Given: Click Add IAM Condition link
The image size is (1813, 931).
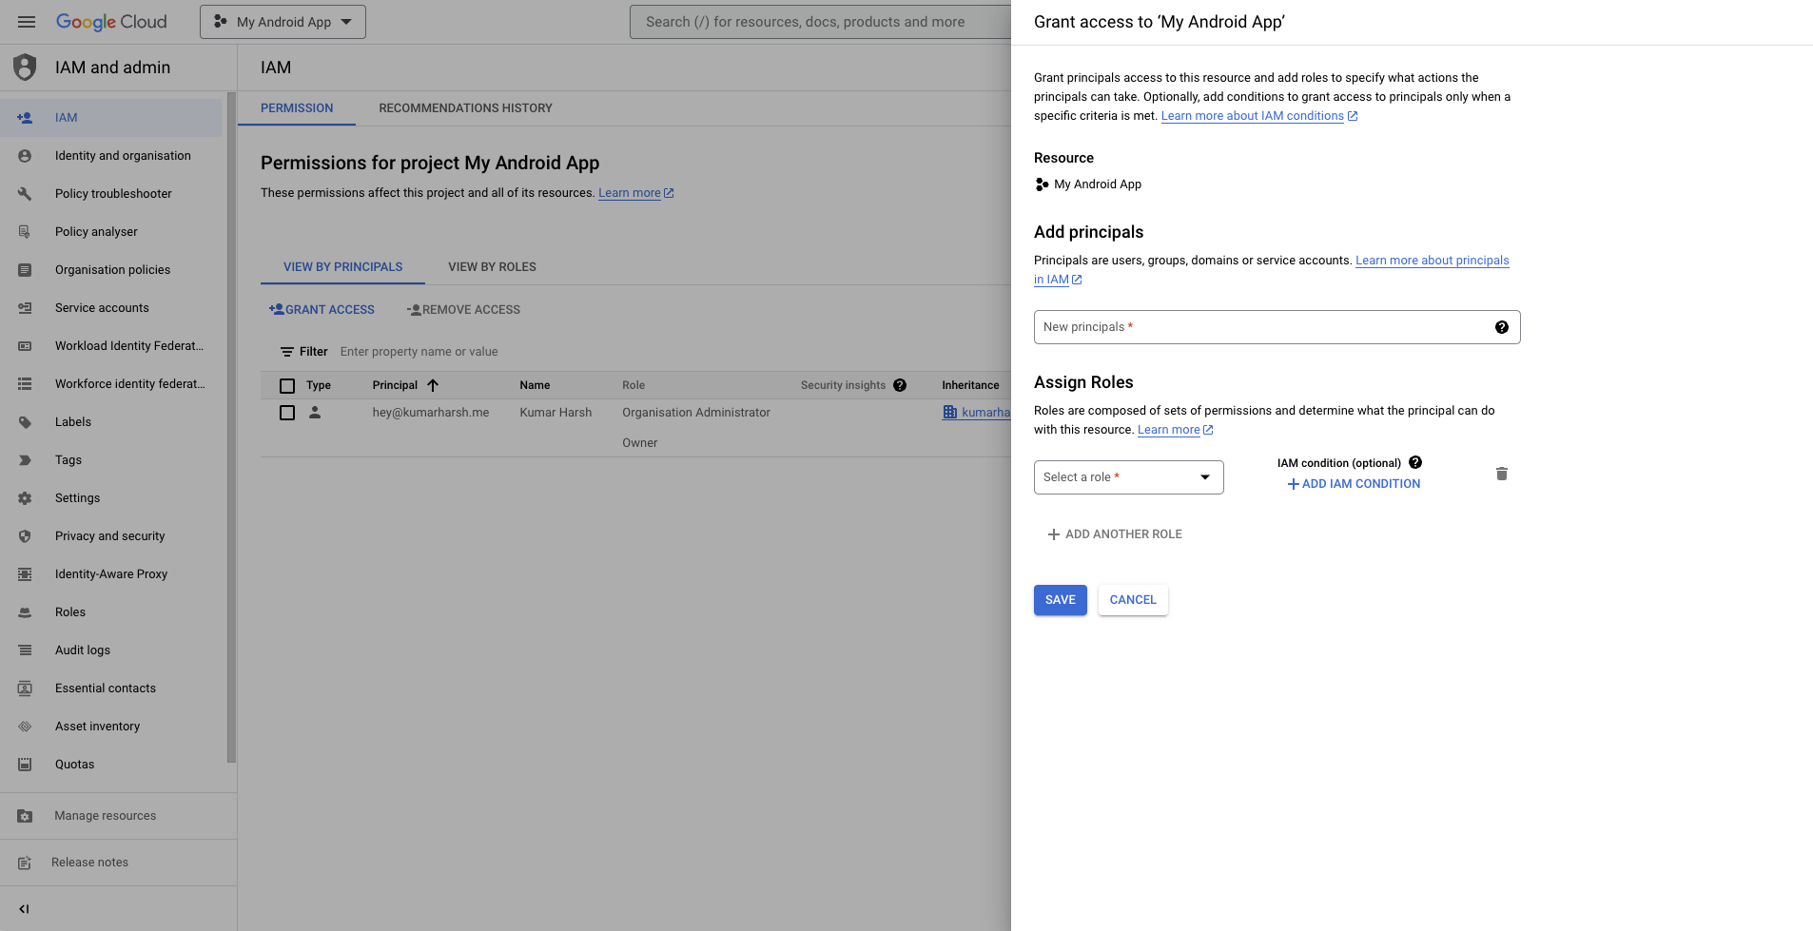Looking at the screenshot, I should [x=1354, y=484].
